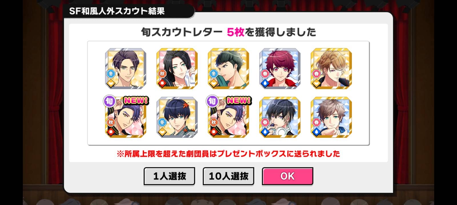
Task: Select the 1人選抜 scout button
Action: point(169,176)
